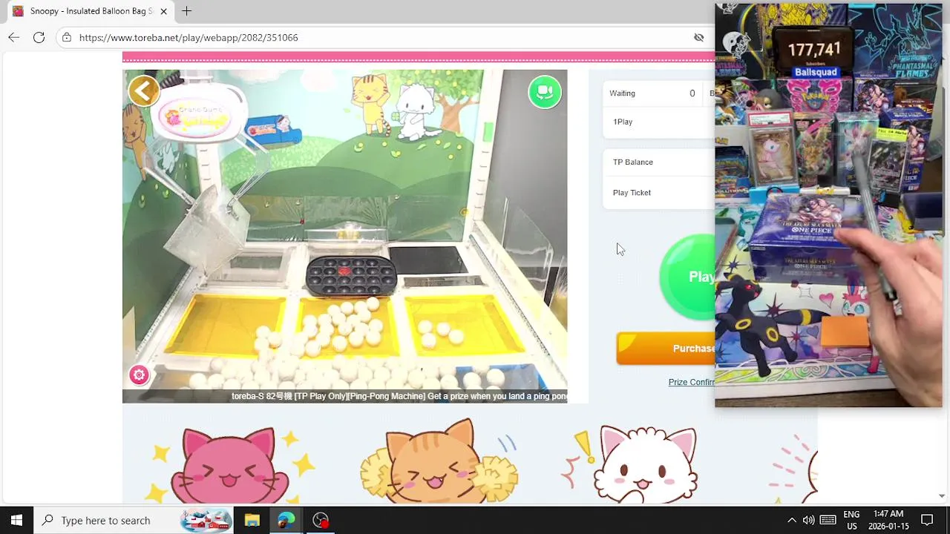This screenshot has height=534, width=950.
Task: Click the Play Ticket label
Action: click(632, 193)
